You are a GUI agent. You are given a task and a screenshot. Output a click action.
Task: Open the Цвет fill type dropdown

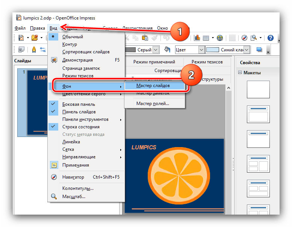(x=201, y=50)
